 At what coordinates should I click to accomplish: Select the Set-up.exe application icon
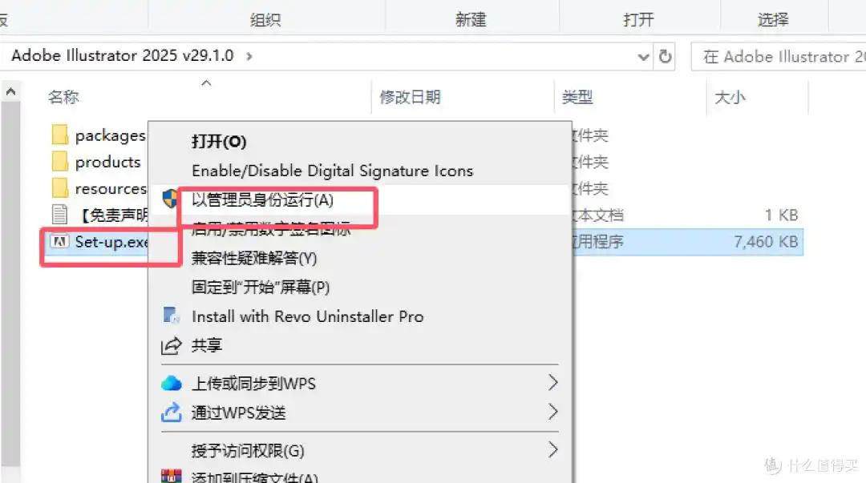pos(59,242)
